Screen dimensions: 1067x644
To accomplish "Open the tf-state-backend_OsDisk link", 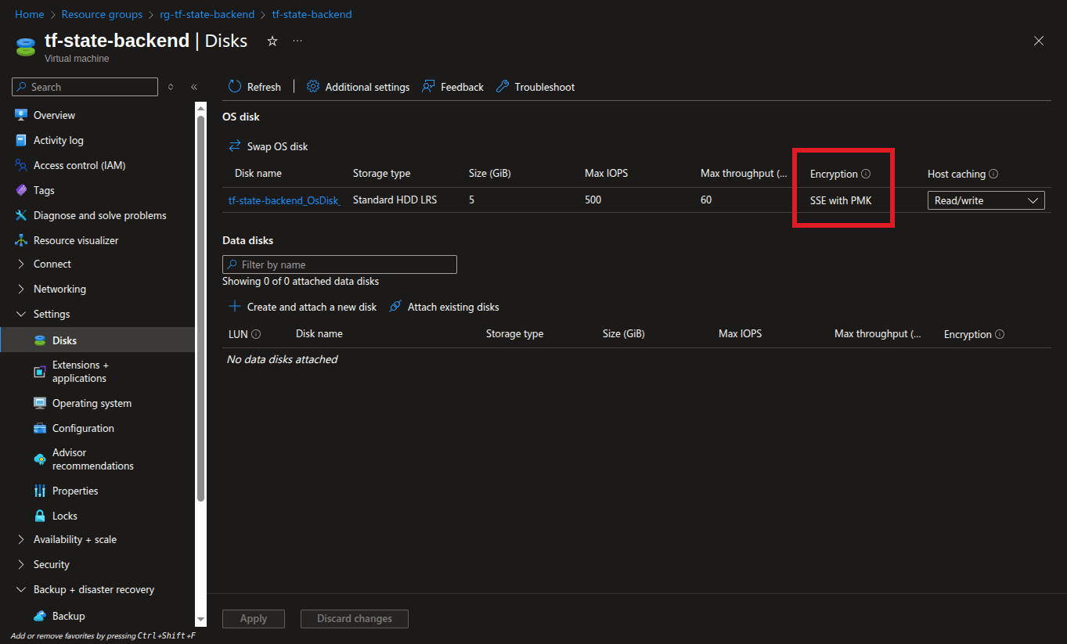I will 284,200.
